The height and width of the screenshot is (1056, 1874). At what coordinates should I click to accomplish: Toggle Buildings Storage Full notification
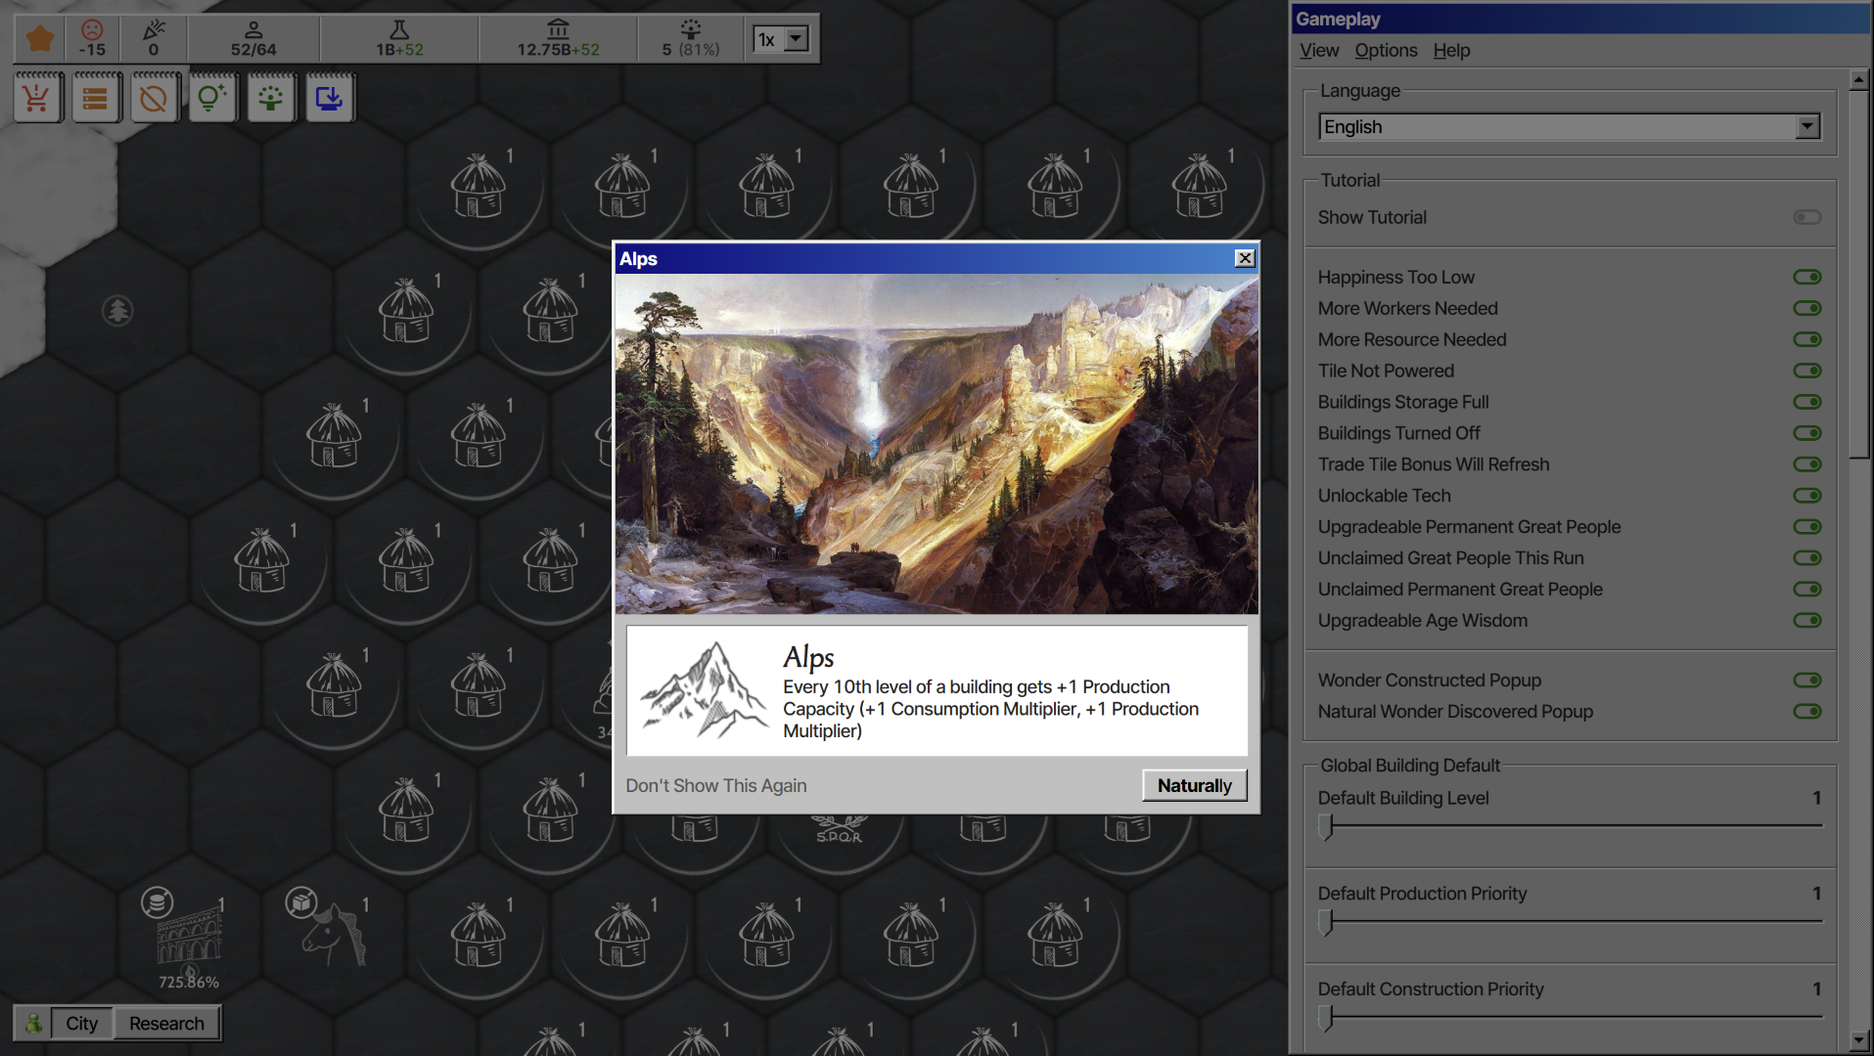(1806, 402)
